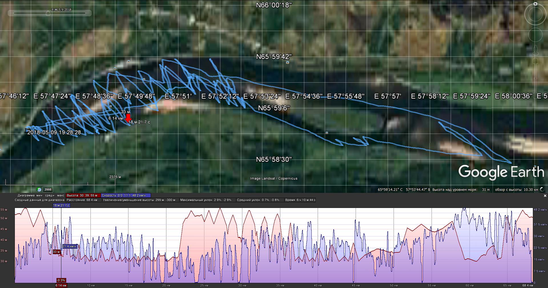Screen dimensions: 548x288
Task: Click the 2018-05-09 19:28:28 track label
Action: [54, 132]
